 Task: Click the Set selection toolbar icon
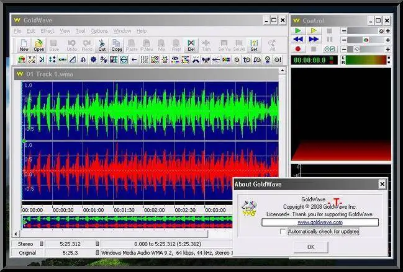click(x=254, y=45)
